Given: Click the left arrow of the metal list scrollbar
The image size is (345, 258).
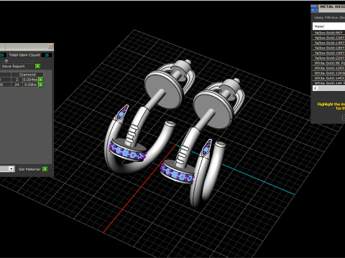Looking at the screenshot, I should pyautogui.click(x=316, y=88).
